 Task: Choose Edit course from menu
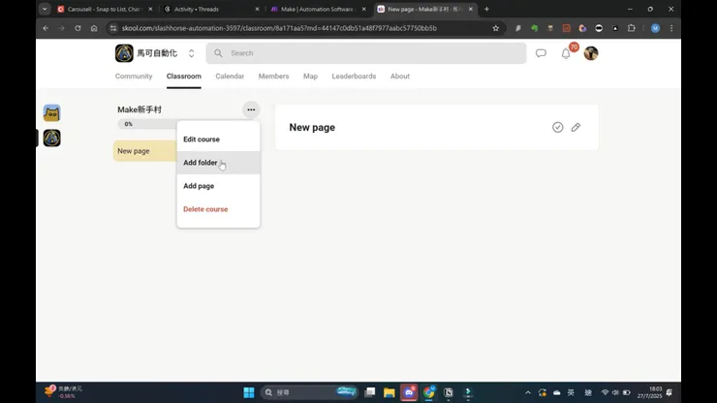pos(218,139)
